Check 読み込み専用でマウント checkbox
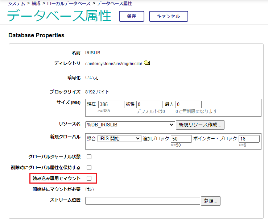This screenshot has height=222, width=268. (89, 178)
